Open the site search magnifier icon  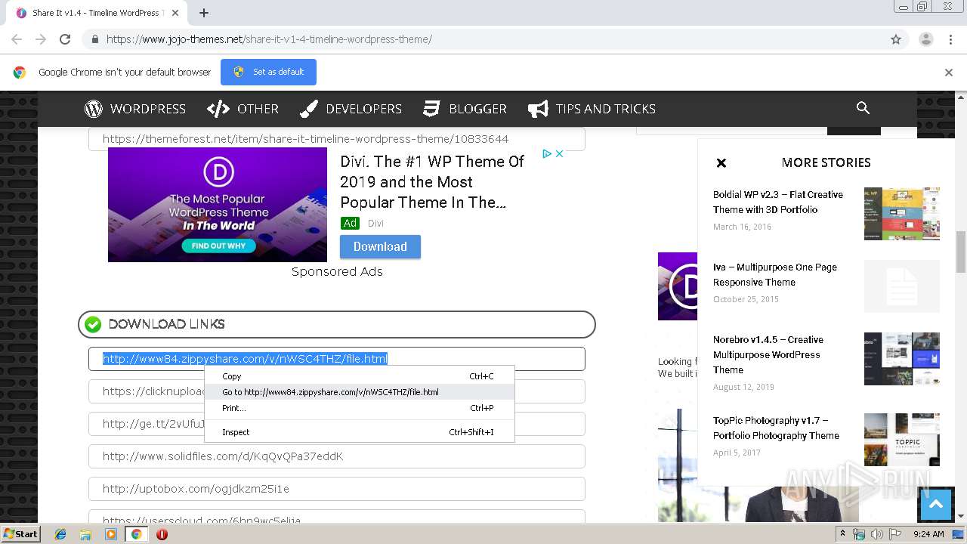pyautogui.click(x=863, y=108)
